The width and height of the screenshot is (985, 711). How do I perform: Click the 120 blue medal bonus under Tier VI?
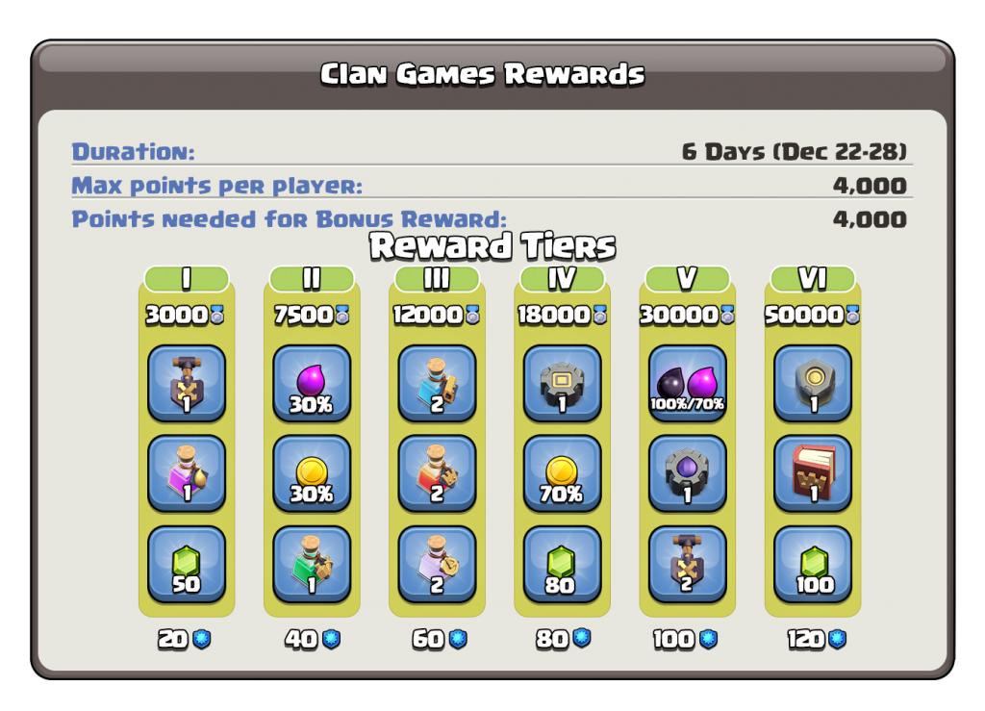(x=817, y=639)
